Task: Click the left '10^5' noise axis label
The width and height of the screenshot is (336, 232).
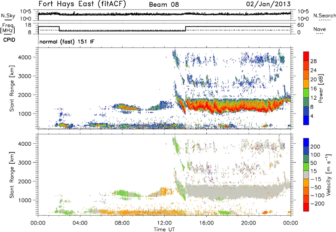Action: coord(26,12)
